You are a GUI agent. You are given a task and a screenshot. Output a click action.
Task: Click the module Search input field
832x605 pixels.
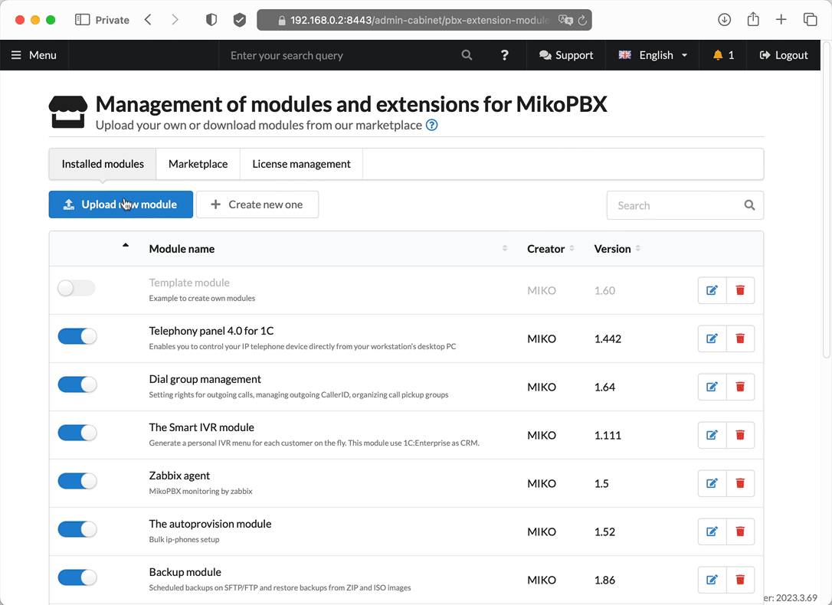[x=674, y=205]
